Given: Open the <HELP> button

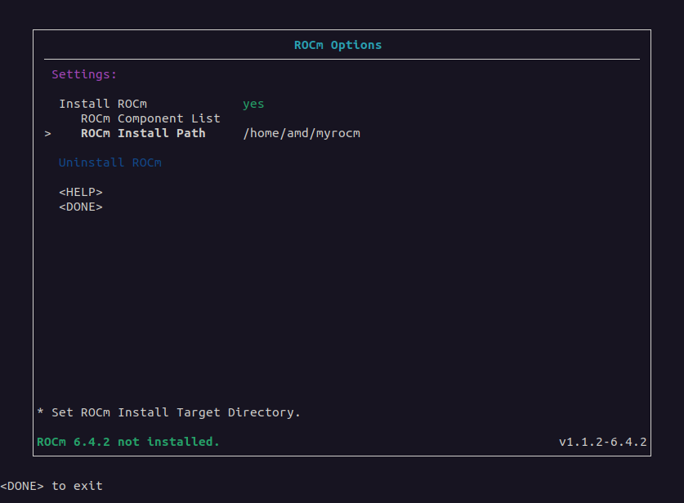Looking at the screenshot, I should coord(81,192).
